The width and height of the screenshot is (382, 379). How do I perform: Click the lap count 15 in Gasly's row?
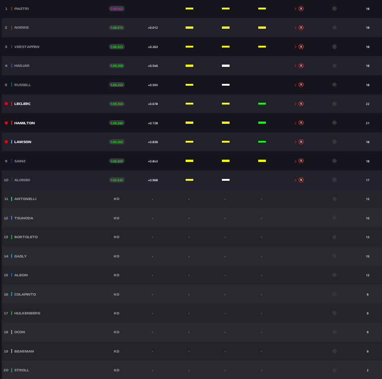(x=368, y=256)
